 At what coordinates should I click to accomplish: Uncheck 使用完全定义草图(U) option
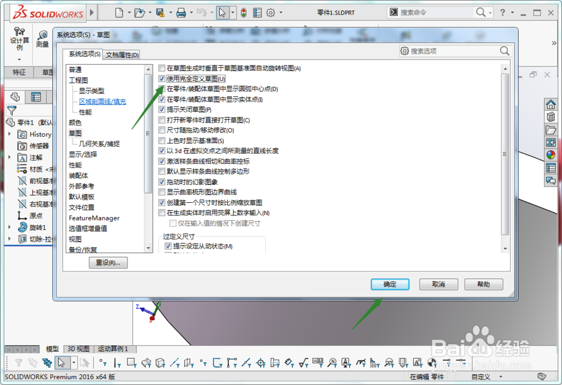point(162,79)
